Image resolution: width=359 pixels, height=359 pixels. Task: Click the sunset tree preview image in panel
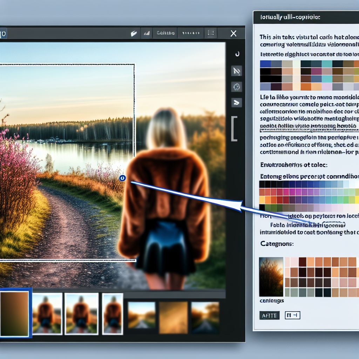[271, 277]
